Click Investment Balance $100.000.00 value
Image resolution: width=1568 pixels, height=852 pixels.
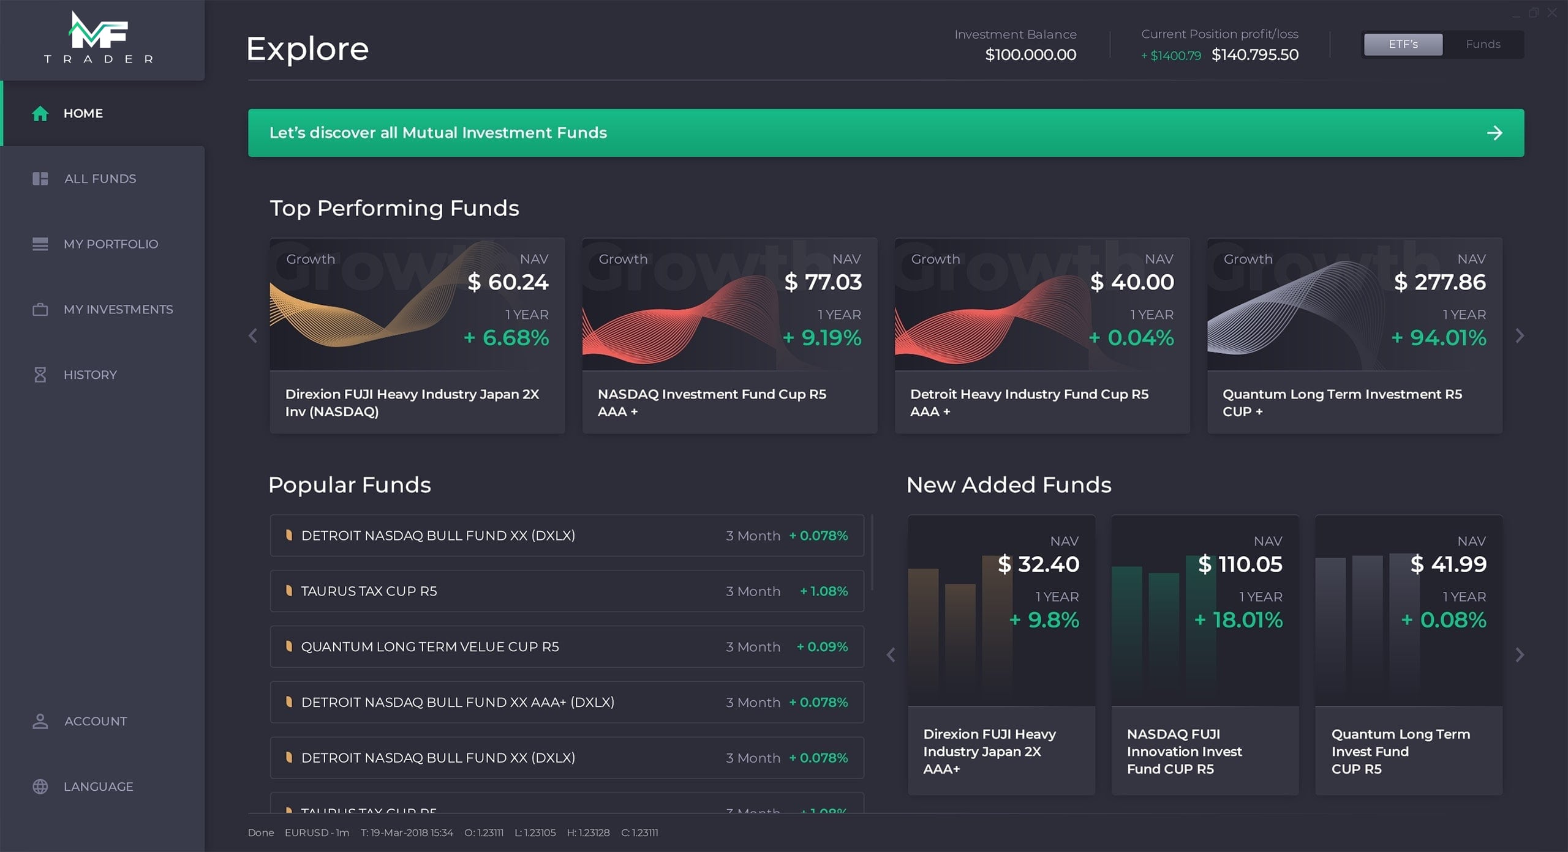click(x=1030, y=54)
